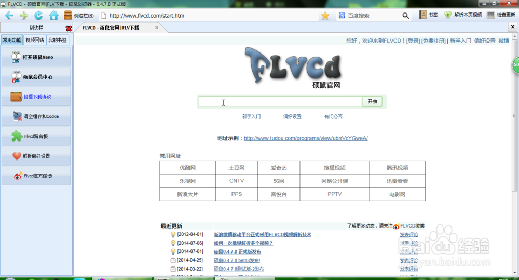Click the address bar URL field
The height and width of the screenshot is (280, 519).
click(x=209, y=16)
